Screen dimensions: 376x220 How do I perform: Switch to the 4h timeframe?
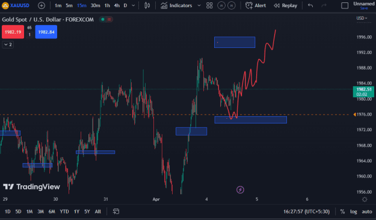(117, 5)
